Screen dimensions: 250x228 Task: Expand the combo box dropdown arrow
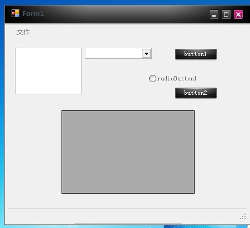[x=146, y=53]
